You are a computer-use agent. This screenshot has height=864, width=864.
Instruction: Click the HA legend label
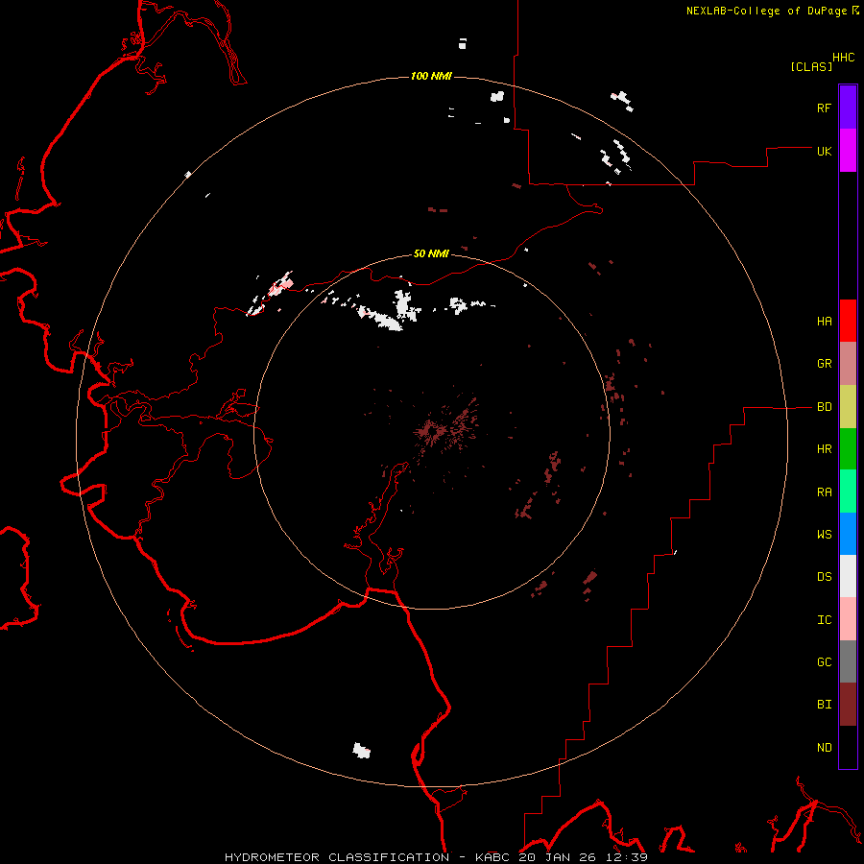pyautogui.click(x=824, y=322)
